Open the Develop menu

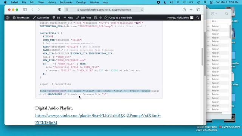tap(81, 2)
